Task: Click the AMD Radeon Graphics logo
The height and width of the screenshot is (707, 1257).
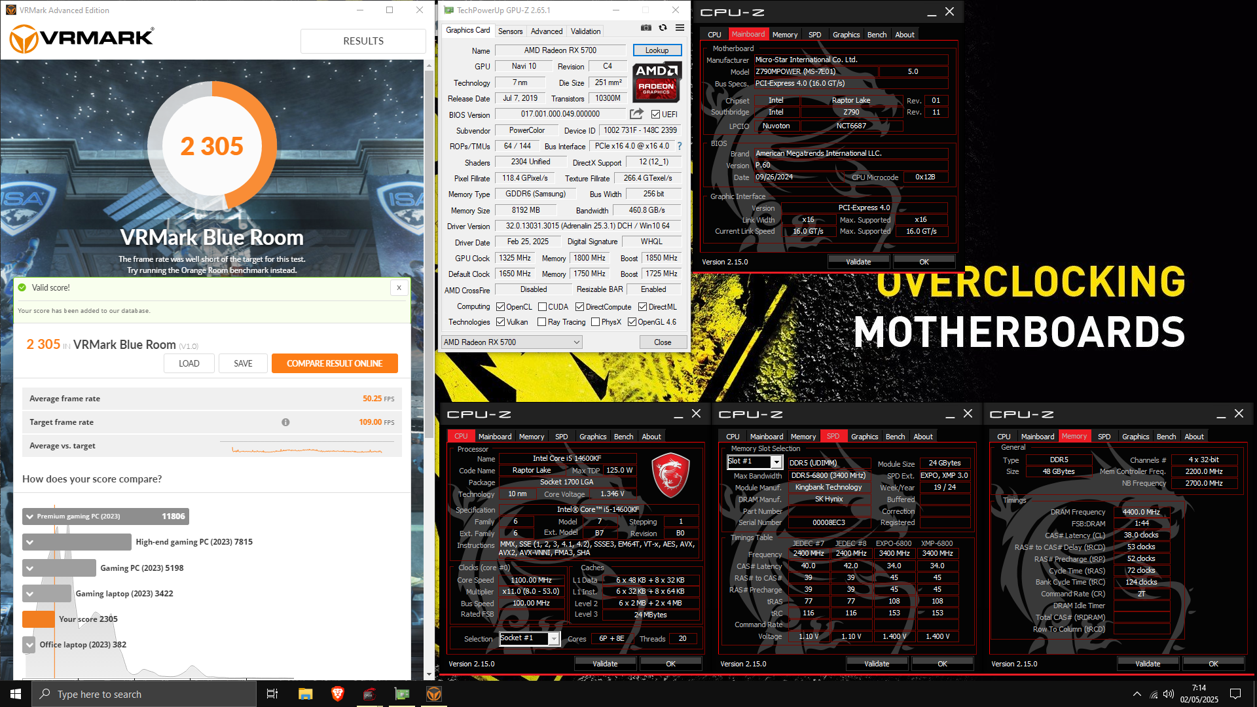Action: click(x=657, y=81)
